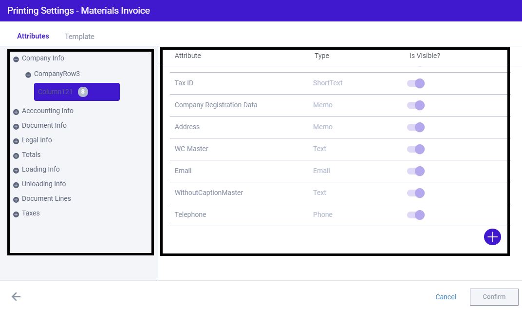Expand the Totals node
Screen dimensions: 522x311
click(x=16, y=156)
